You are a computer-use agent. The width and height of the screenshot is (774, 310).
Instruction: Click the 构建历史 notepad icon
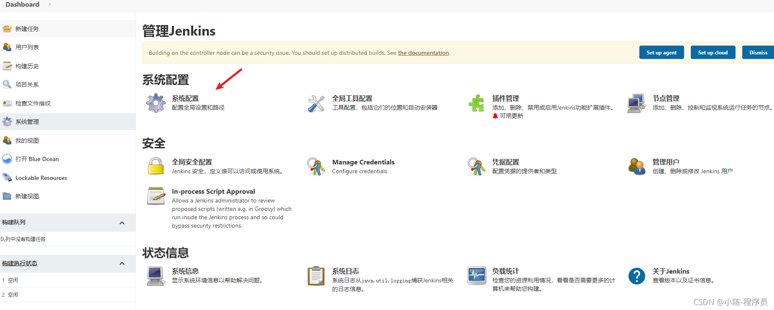[x=7, y=66]
